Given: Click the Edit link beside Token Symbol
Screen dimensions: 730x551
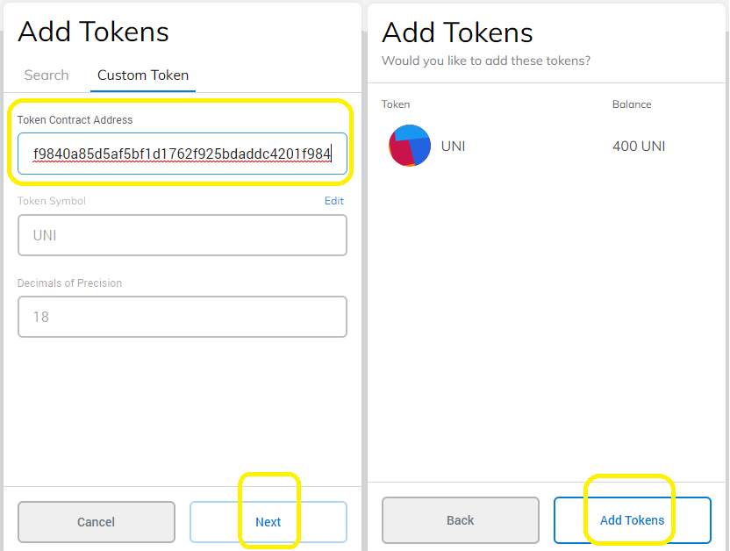Looking at the screenshot, I should click(x=334, y=201).
